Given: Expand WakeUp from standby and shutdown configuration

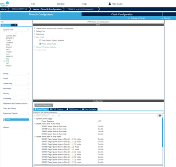Looking at the screenshot, I should click(x=35, y=28).
